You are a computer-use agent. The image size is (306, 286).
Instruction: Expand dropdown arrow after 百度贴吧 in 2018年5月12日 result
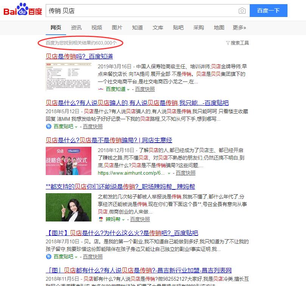76,127
